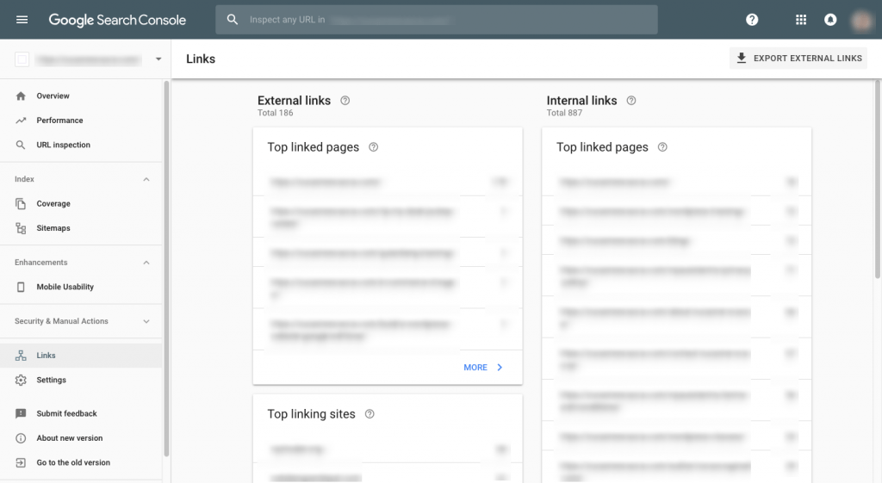Click the Inspect any URL search field
Screen dimensions: 882x483
[437, 20]
